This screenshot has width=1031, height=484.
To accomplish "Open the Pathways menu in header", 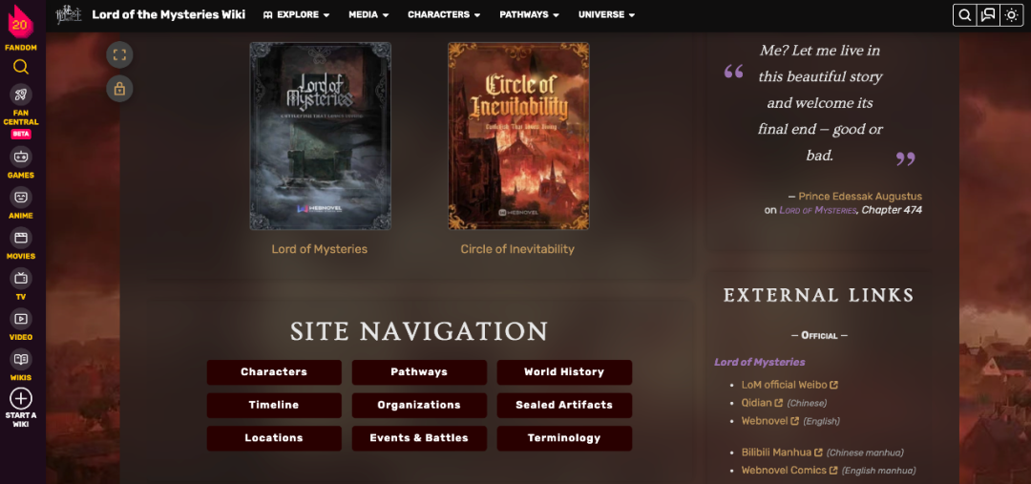I will pos(529,14).
